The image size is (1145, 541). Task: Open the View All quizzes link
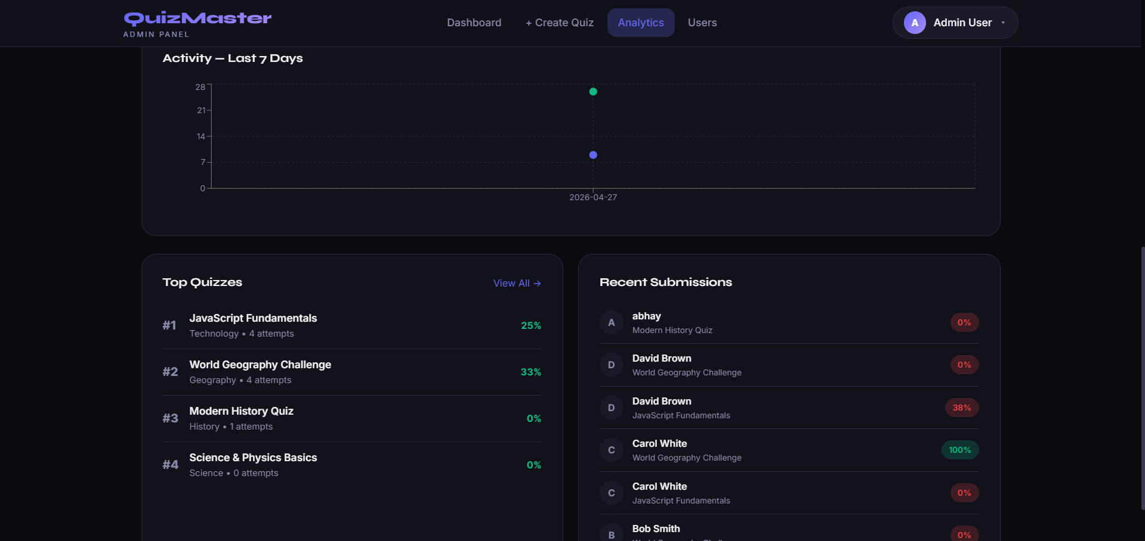(x=517, y=283)
